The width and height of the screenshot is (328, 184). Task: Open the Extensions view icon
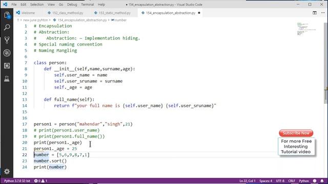pos(7,66)
